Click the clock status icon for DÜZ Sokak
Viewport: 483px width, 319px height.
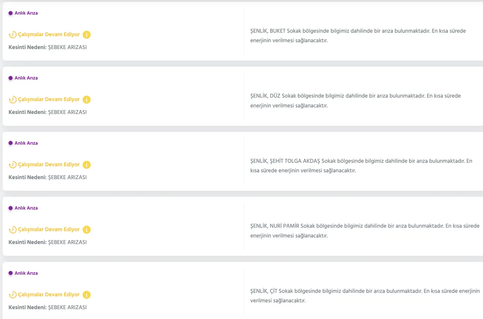12,100
